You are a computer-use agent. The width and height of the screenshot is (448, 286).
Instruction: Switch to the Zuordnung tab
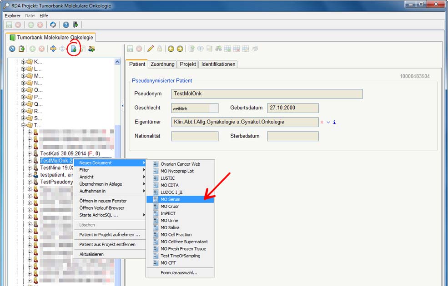pos(162,64)
